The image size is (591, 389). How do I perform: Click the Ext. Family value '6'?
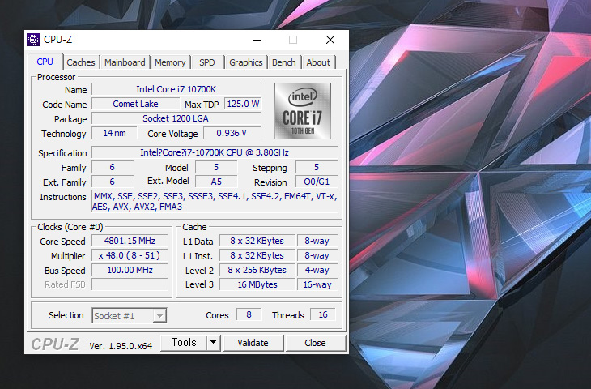click(113, 182)
